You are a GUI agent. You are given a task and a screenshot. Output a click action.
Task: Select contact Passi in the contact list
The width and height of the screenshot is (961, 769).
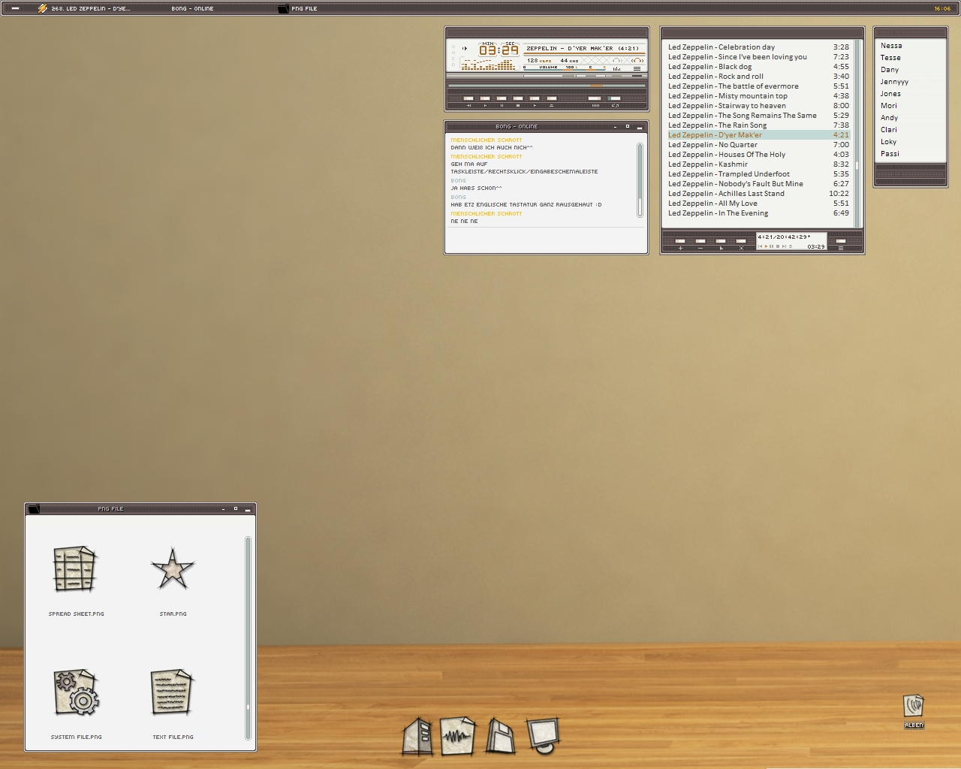[x=890, y=154]
